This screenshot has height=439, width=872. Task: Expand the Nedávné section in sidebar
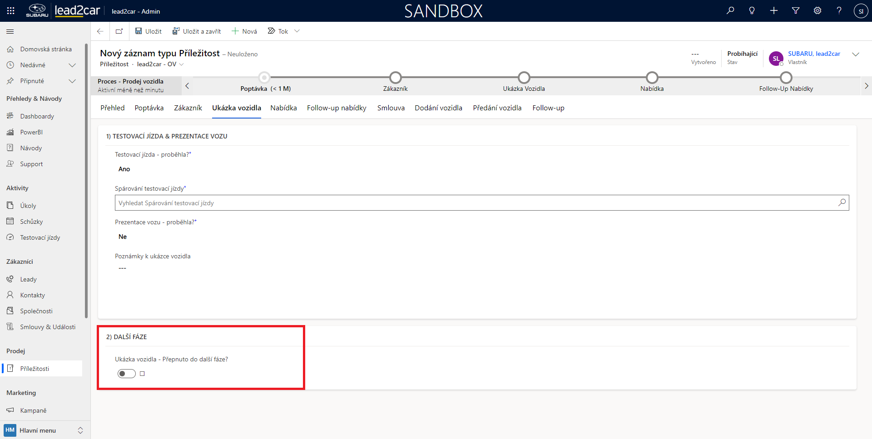tap(72, 65)
